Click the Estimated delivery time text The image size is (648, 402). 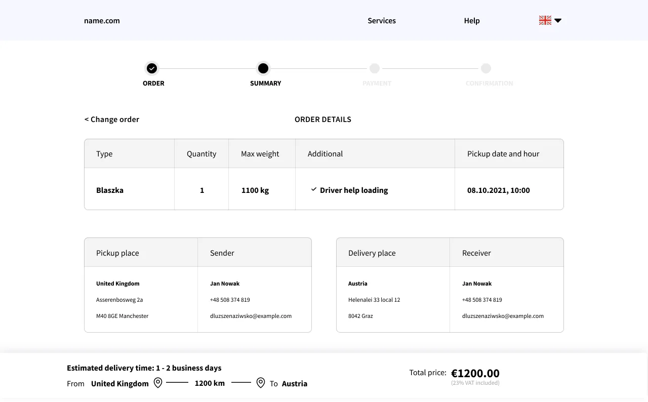tap(144, 368)
